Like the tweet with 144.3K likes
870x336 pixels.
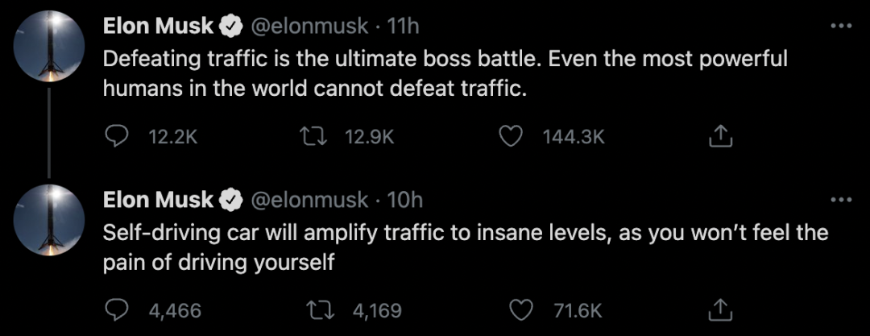[x=510, y=137]
